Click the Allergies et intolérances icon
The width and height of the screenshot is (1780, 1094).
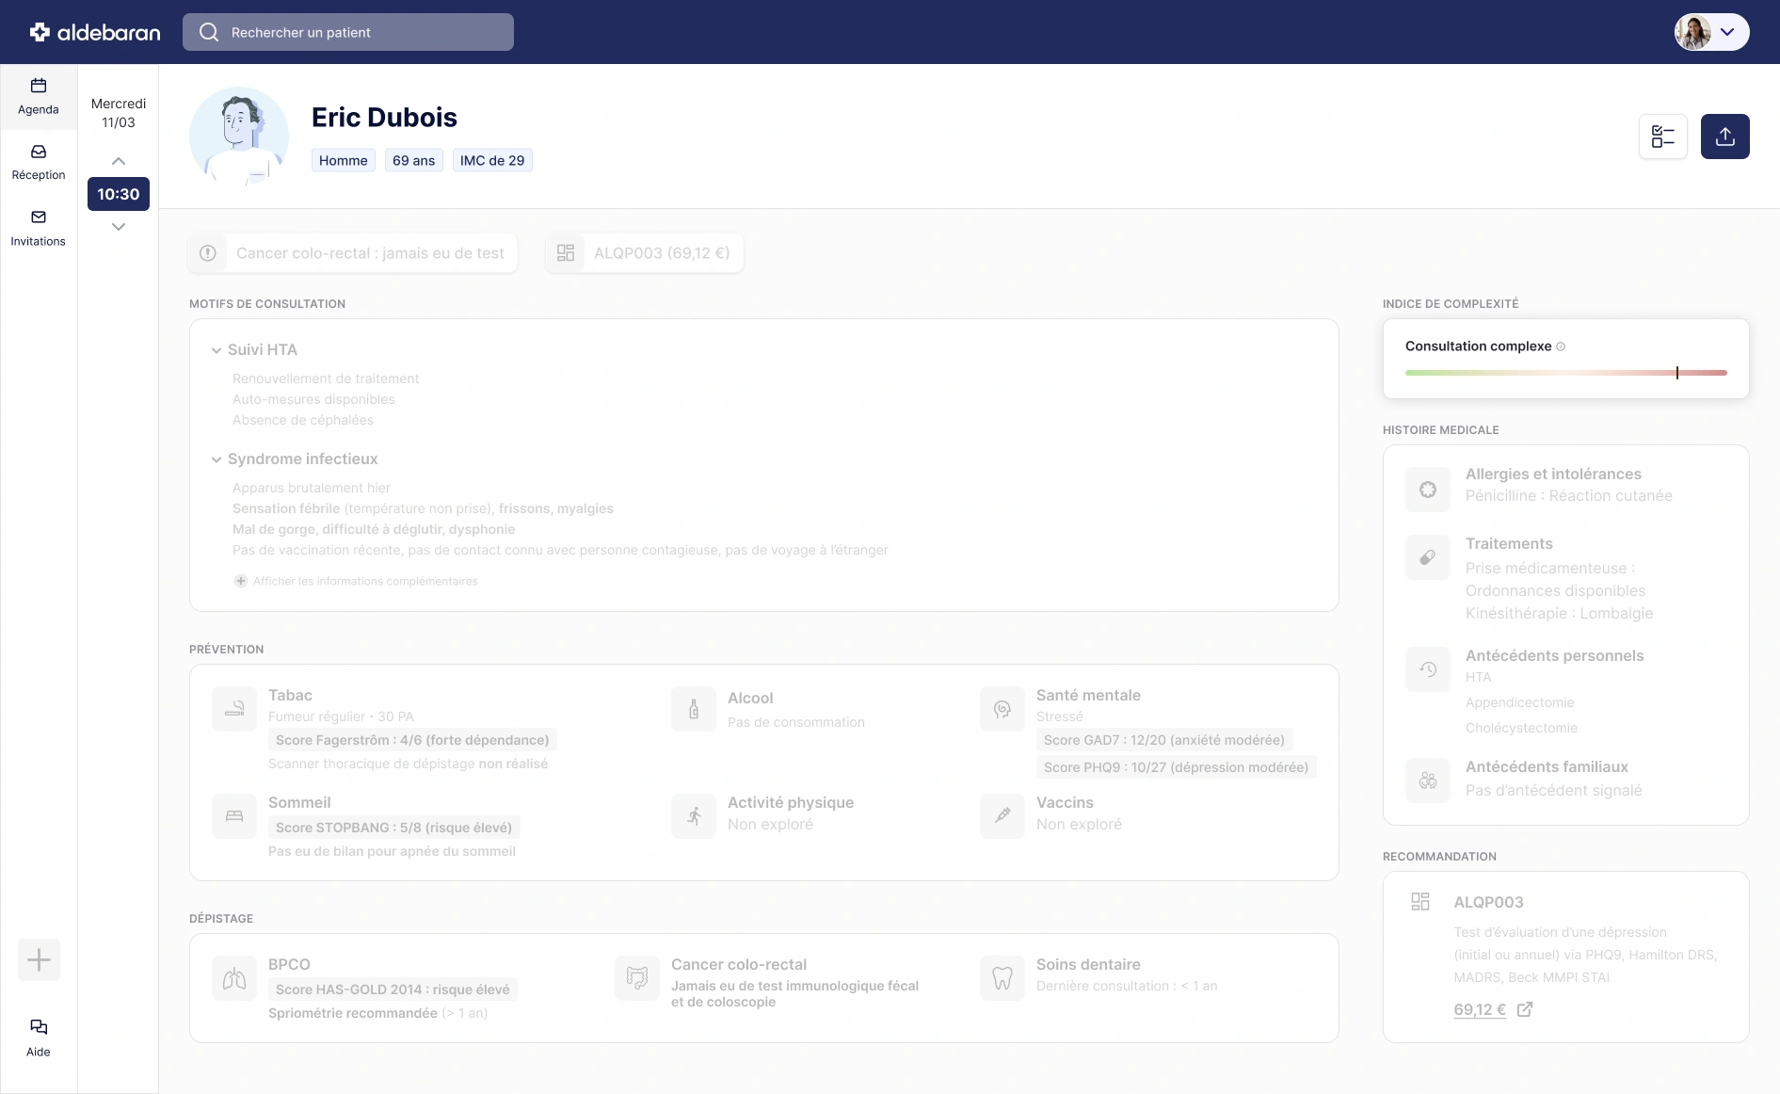tap(1428, 490)
